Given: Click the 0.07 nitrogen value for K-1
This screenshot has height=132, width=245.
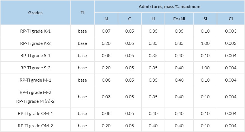Looking at the screenshot, I should tap(106, 31).
